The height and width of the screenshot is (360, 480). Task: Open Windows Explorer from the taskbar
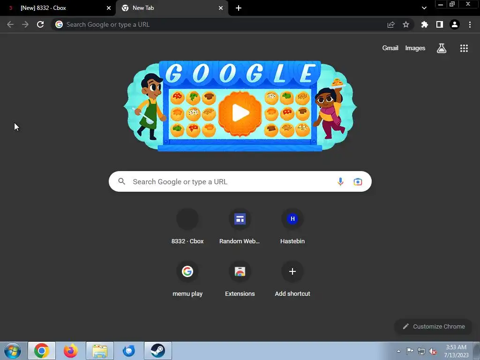pos(100,351)
